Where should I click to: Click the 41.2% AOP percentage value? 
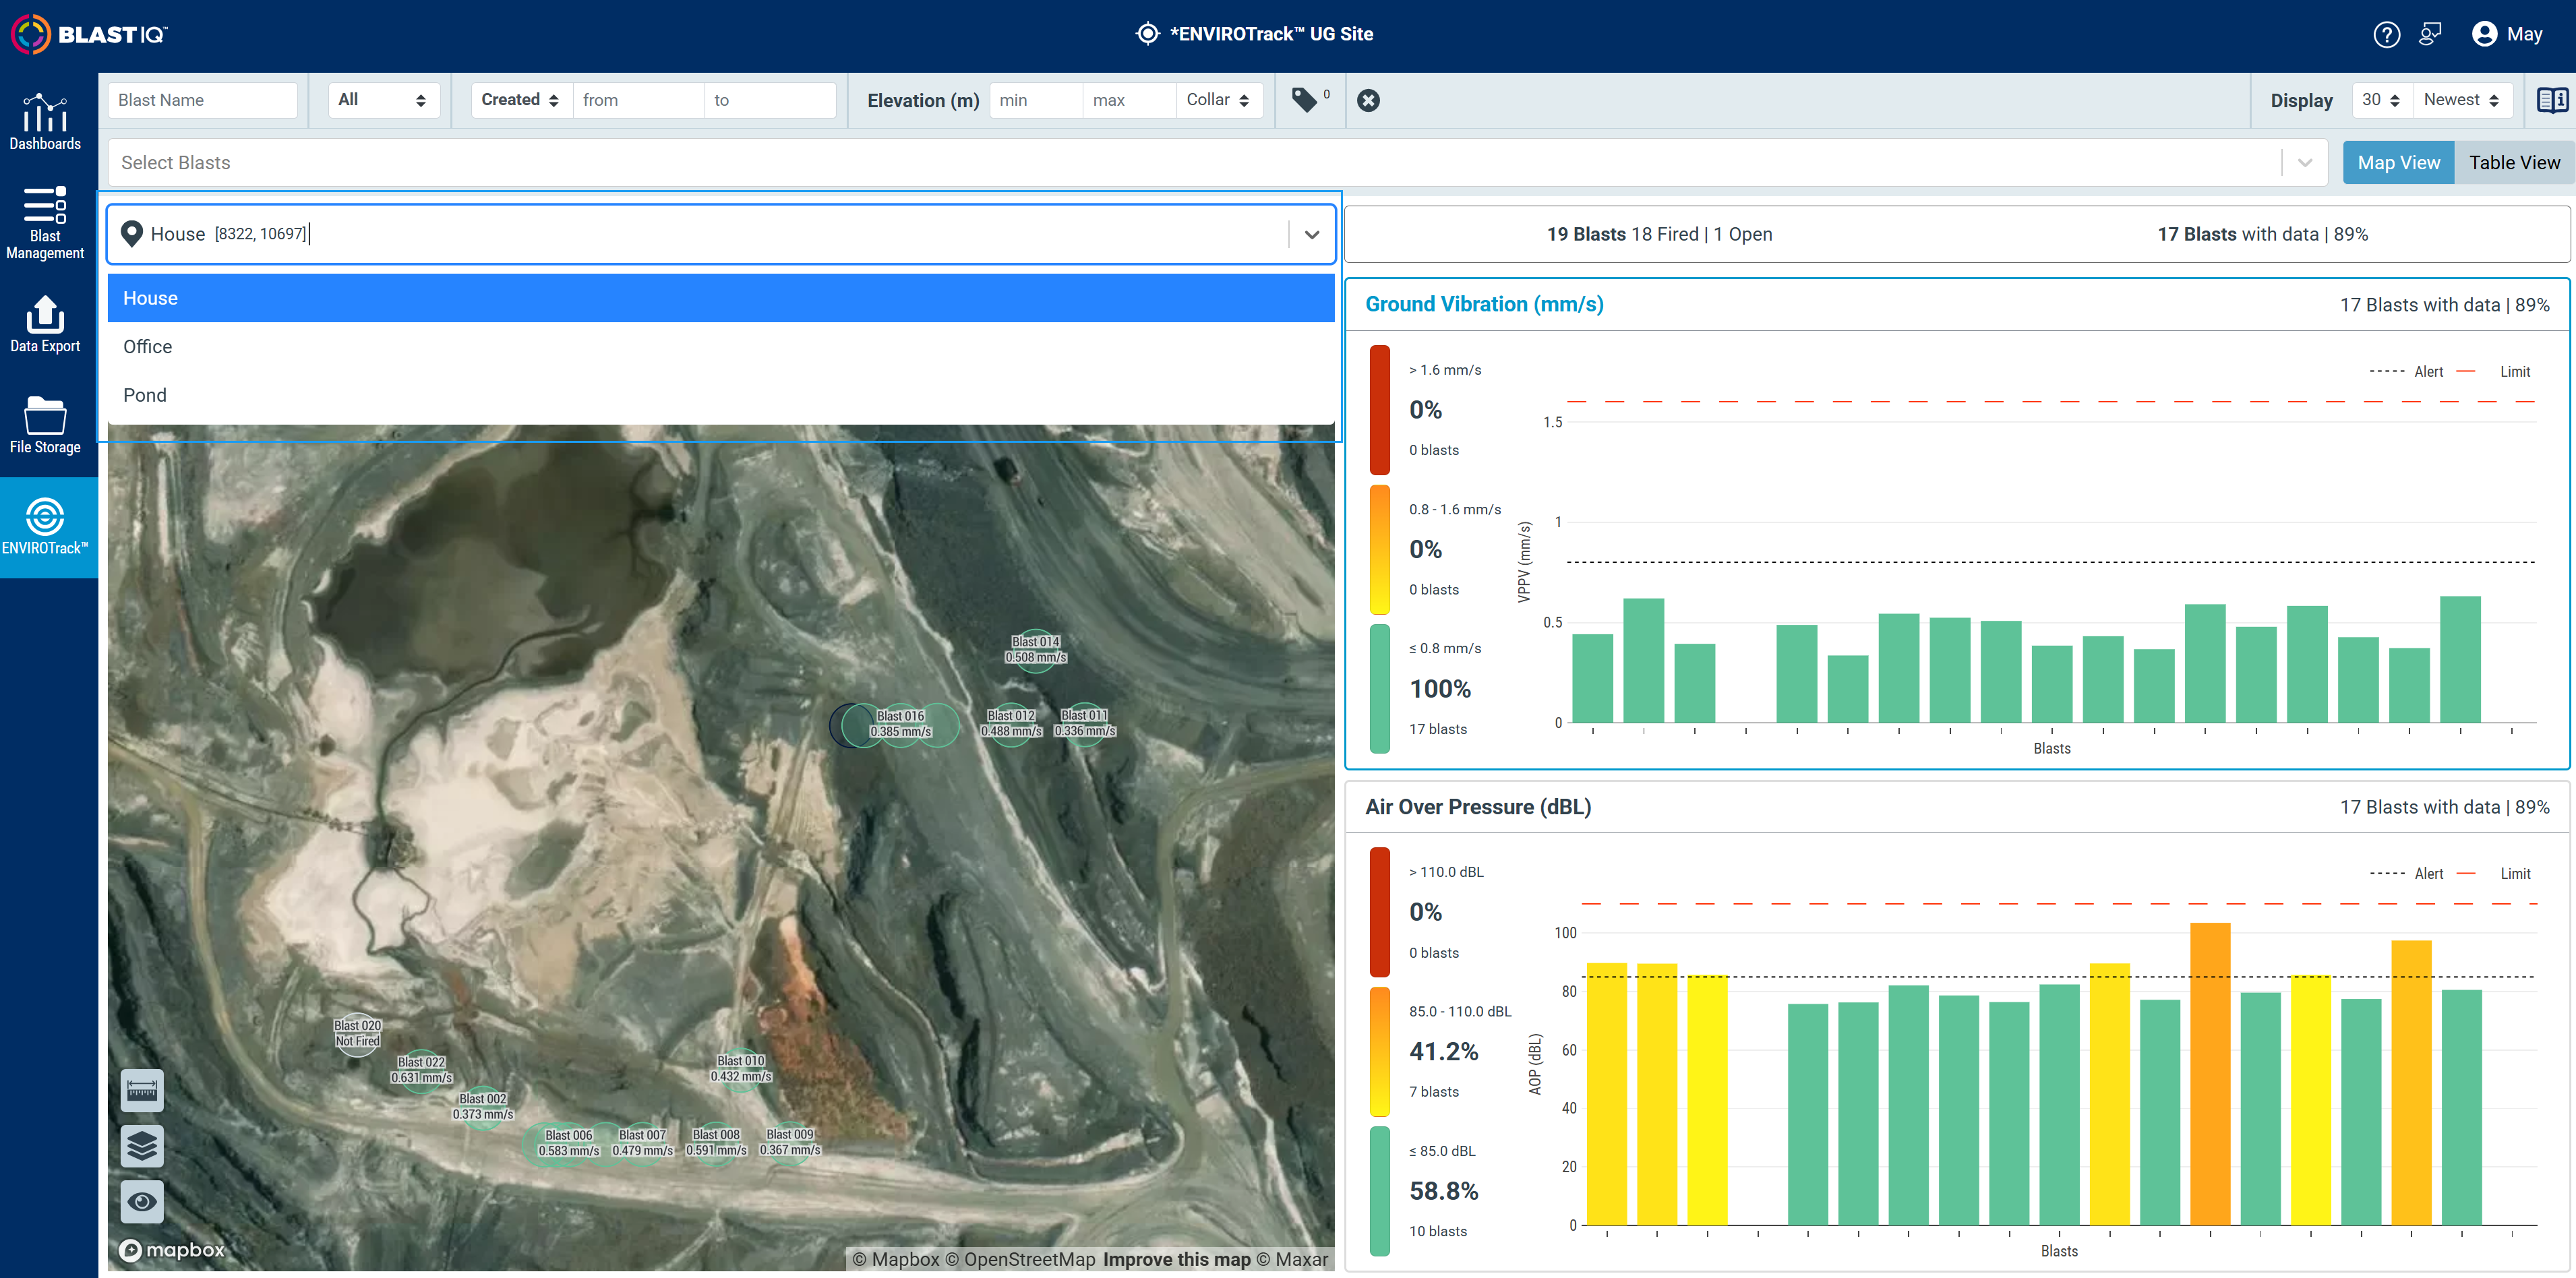1443,1051
